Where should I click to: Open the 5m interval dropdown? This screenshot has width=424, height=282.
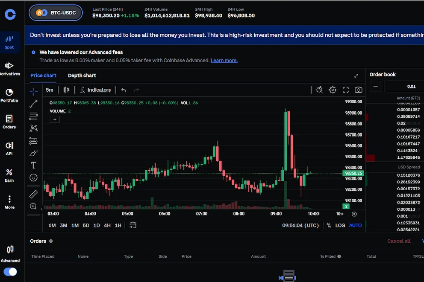click(50, 90)
